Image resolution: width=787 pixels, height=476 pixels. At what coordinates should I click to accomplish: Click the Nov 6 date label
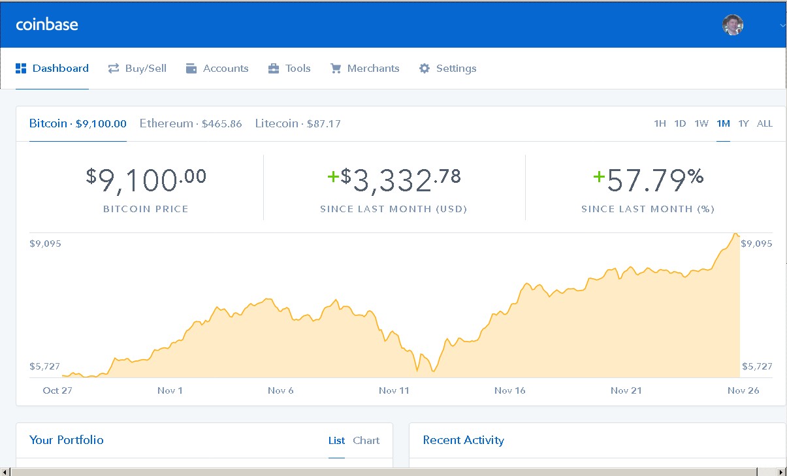tap(281, 390)
